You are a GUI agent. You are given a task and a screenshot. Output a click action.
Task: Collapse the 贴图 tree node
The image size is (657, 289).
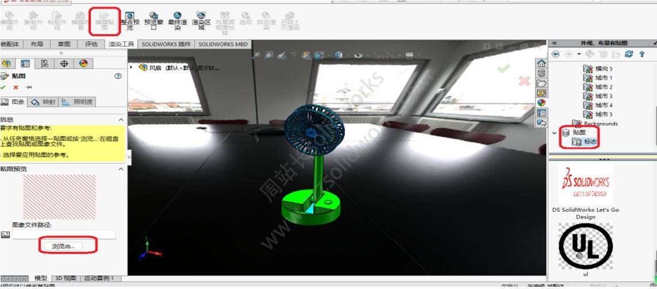pyautogui.click(x=555, y=133)
